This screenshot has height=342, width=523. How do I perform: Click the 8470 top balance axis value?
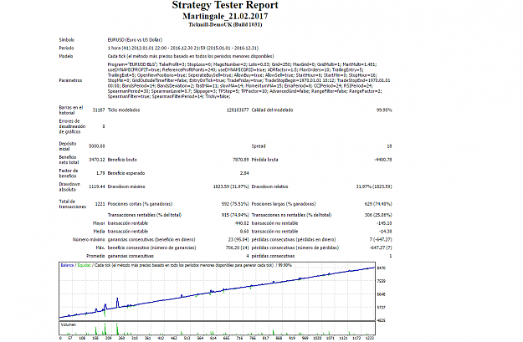[382, 268]
